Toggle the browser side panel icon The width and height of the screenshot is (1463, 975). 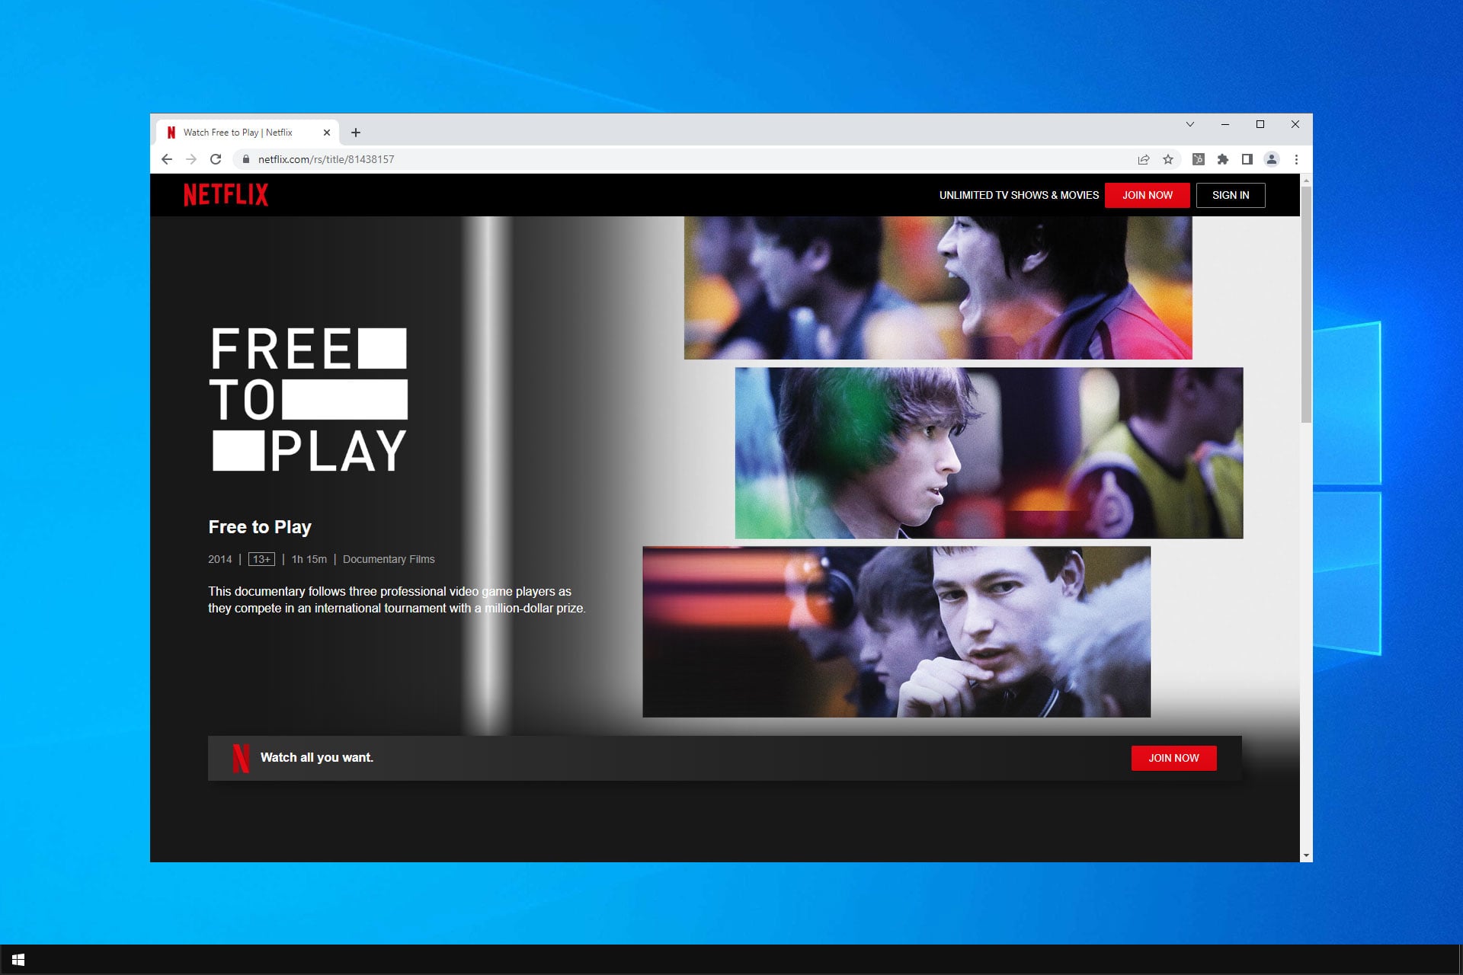coord(1247,159)
